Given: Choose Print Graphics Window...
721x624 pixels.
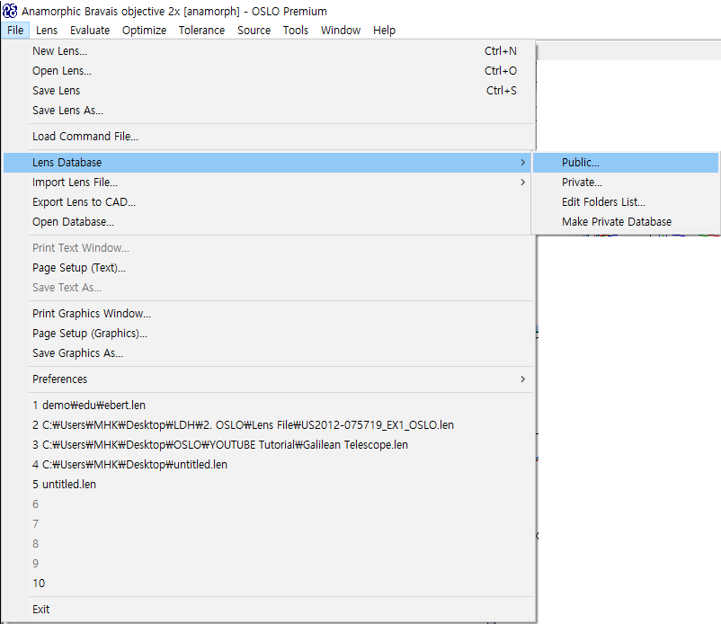Looking at the screenshot, I should click(x=269, y=314).
